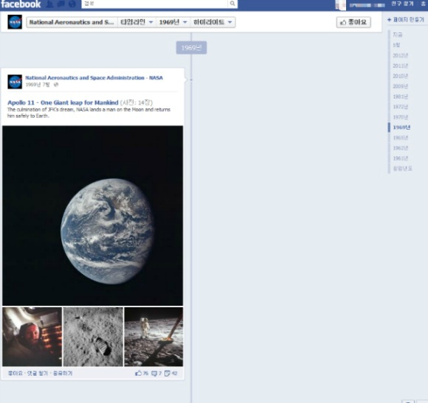The width and height of the screenshot is (428, 403).
Task: Click the 친구 찾기 link in top bar
Action: click(403, 4)
